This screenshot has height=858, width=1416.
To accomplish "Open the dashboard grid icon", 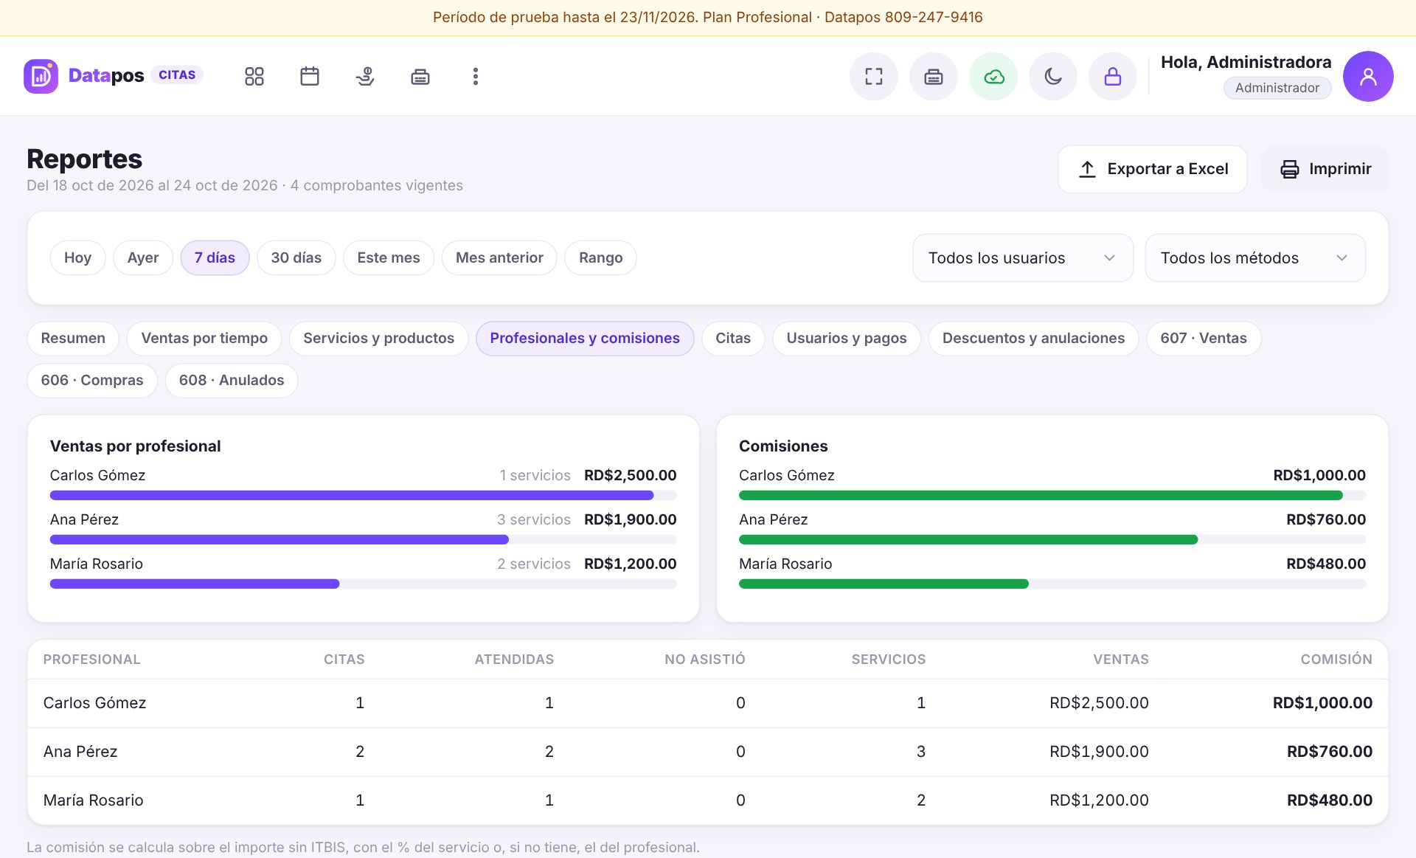I will point(254,77).
